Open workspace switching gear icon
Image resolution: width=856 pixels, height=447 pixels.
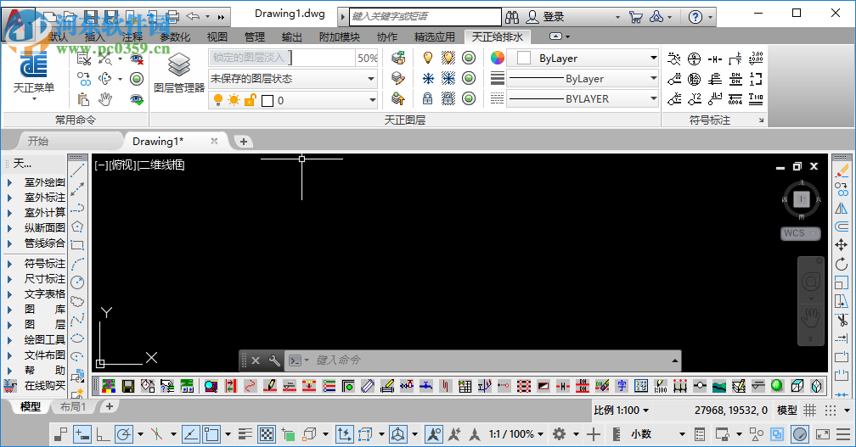[559, 434]
